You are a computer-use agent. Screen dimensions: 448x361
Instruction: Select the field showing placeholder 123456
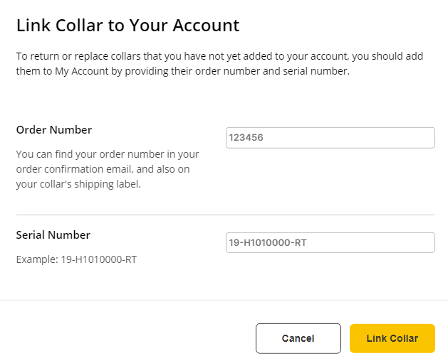click(x=330, y=138)
